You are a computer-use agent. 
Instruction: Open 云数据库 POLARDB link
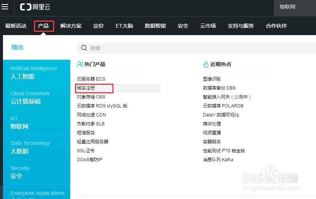[x=223, y=106]
